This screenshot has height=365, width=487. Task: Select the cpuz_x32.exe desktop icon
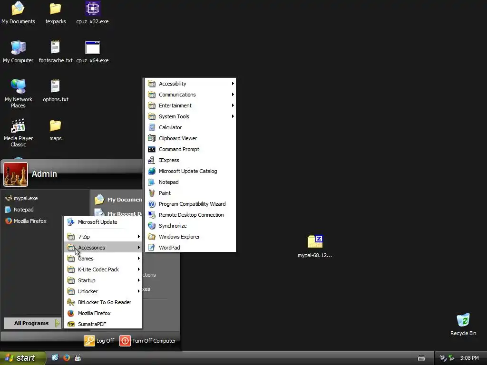click(x=93, y=13)
